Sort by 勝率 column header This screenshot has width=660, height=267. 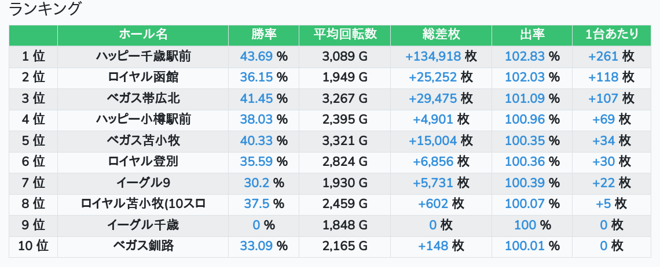click(263, 35)
